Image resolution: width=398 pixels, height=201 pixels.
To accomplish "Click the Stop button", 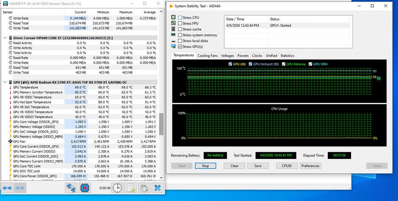I will 205,166.
